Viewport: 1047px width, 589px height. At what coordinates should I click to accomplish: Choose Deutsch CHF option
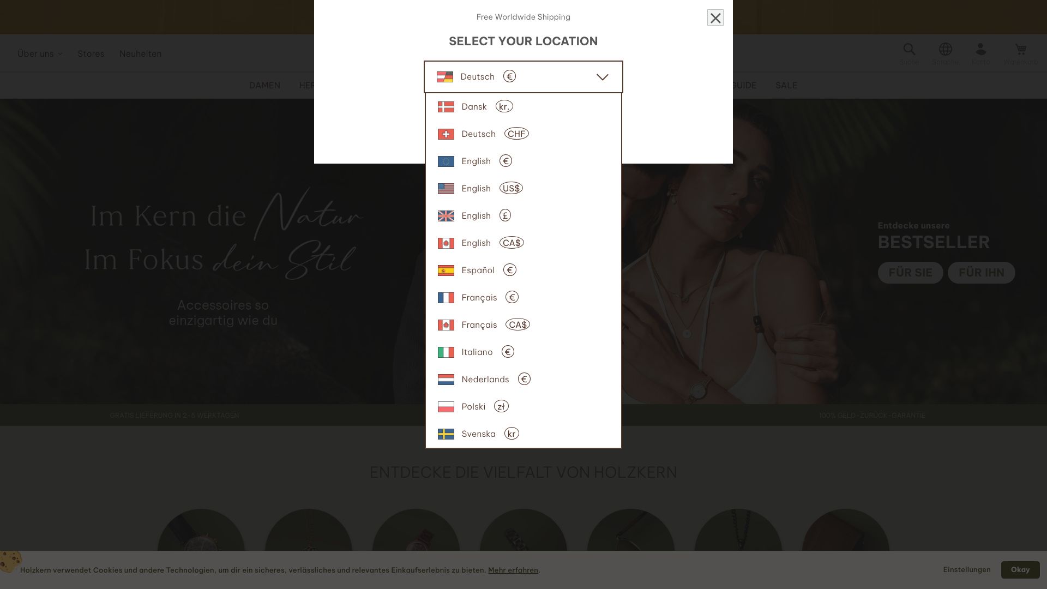point(523,134)
